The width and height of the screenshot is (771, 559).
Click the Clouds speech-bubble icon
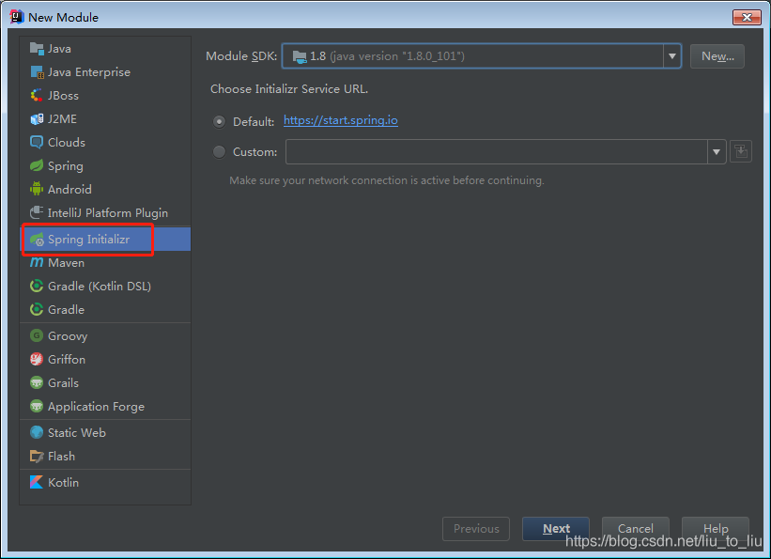pyautogui.click(x=37, y=142)
